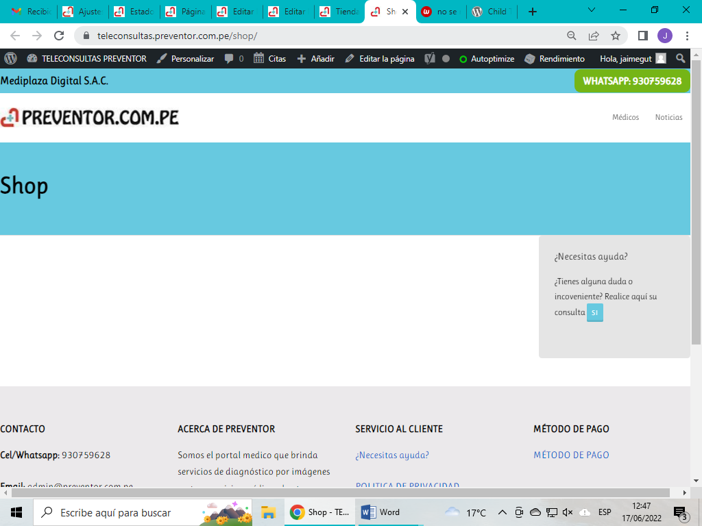Click Editar la página

coord(380,59)
